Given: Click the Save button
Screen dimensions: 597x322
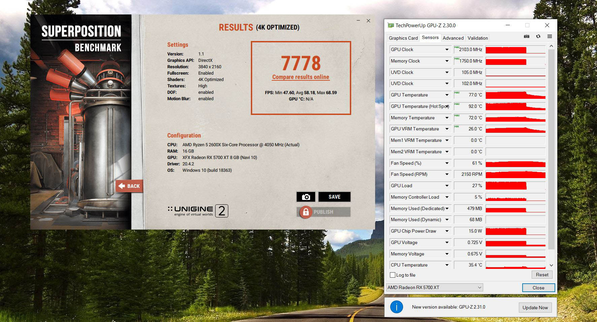Looking at the screenshot, I should 334,197.
